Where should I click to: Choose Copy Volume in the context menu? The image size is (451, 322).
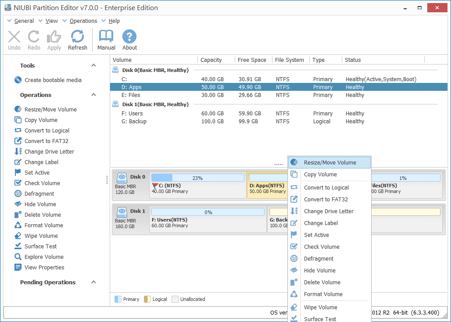(x=329, y=174)
